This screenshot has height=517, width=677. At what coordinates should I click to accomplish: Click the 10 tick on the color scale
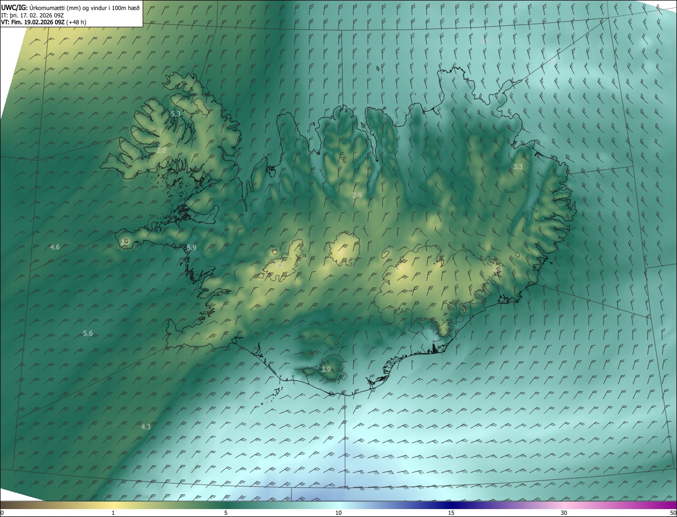(338, 513)
